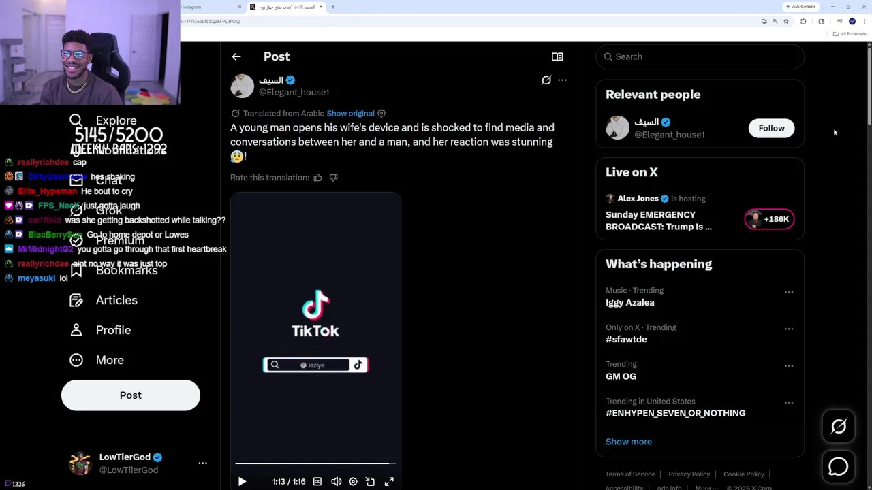Toggle picture-in-picture for the video
Viewport: 872px width, 490px height.
pos(370,481)
